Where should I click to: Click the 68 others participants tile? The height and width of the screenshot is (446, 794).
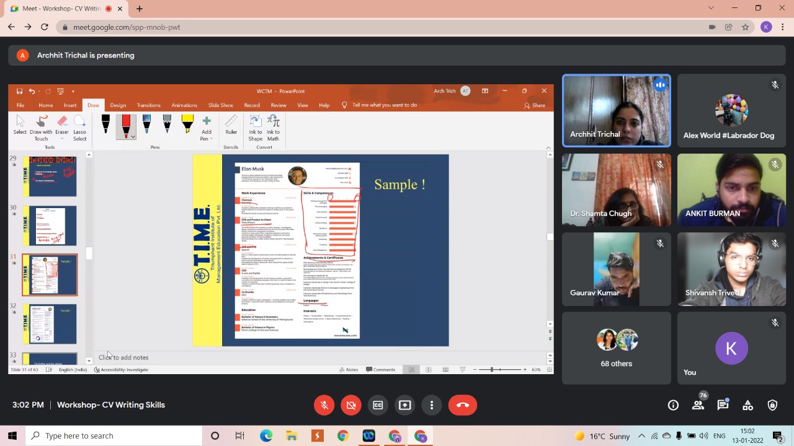pyautogui.click(x=616, y=348)
